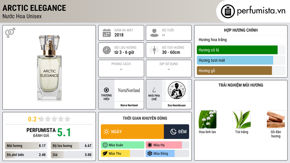Click the NorraNorrland brand logo

coord(129,90)
